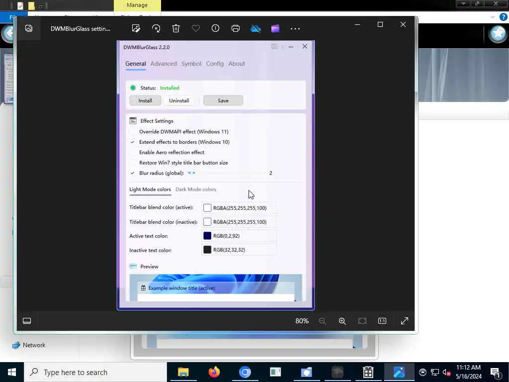View actual size 1:1 icon
The width and height of the screenshot is (509, 382).
[x=382, y=321]
